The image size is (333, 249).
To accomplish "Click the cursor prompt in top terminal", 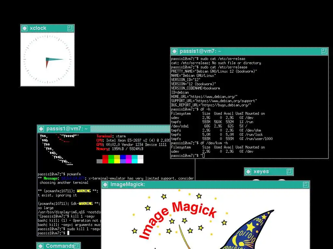I will click(188, 156).
